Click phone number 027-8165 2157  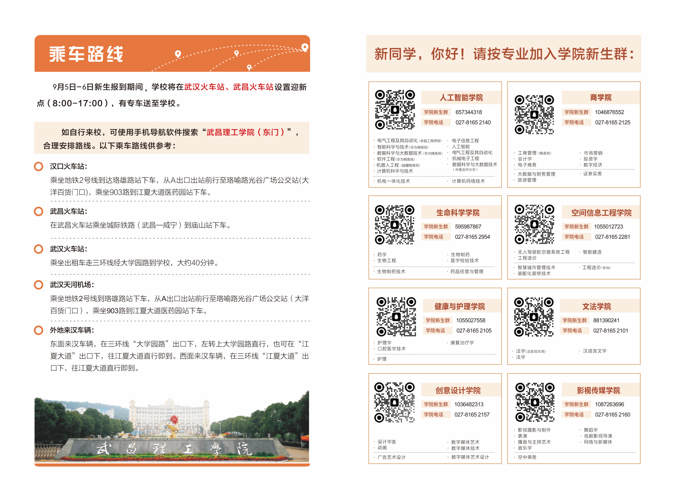tap(472, 414)
